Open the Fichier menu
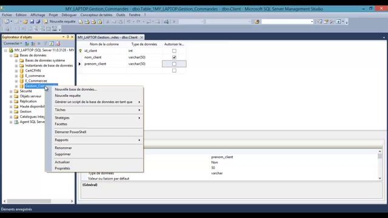The width and height of the screenshot is (388, 218). click(7, 15)
